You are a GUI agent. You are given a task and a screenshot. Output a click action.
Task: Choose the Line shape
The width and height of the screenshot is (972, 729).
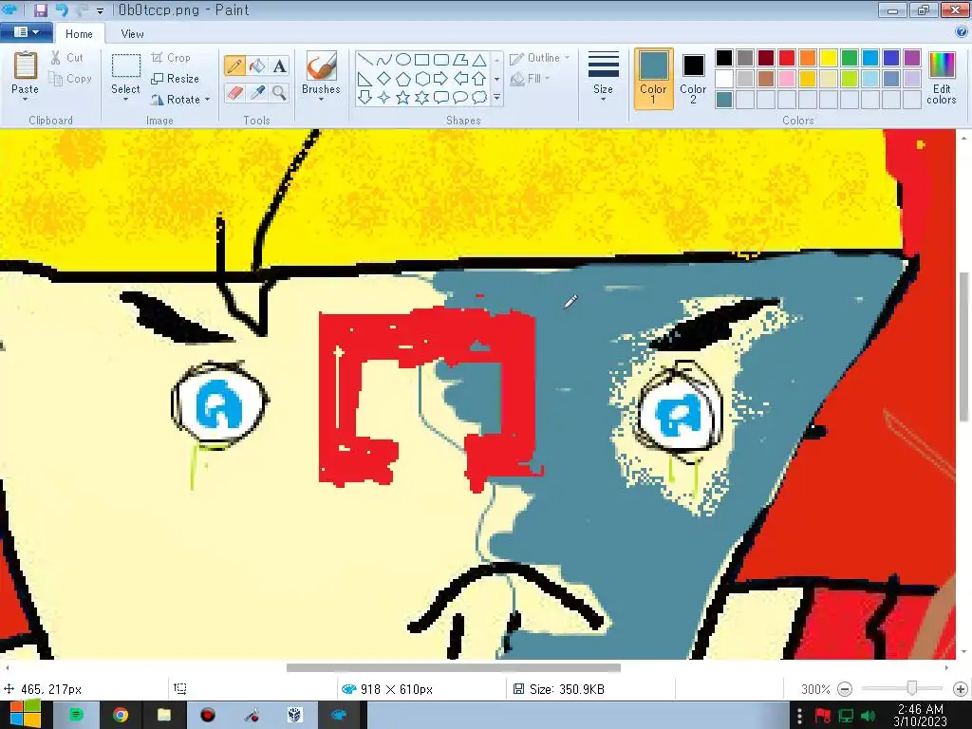365,60
